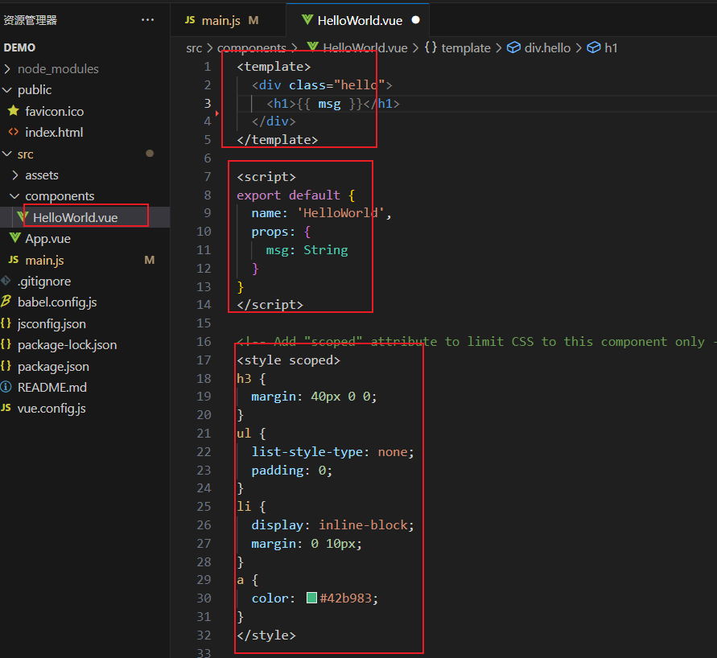Expand the assets folder
717x658 pixels.
coord(15,175)
